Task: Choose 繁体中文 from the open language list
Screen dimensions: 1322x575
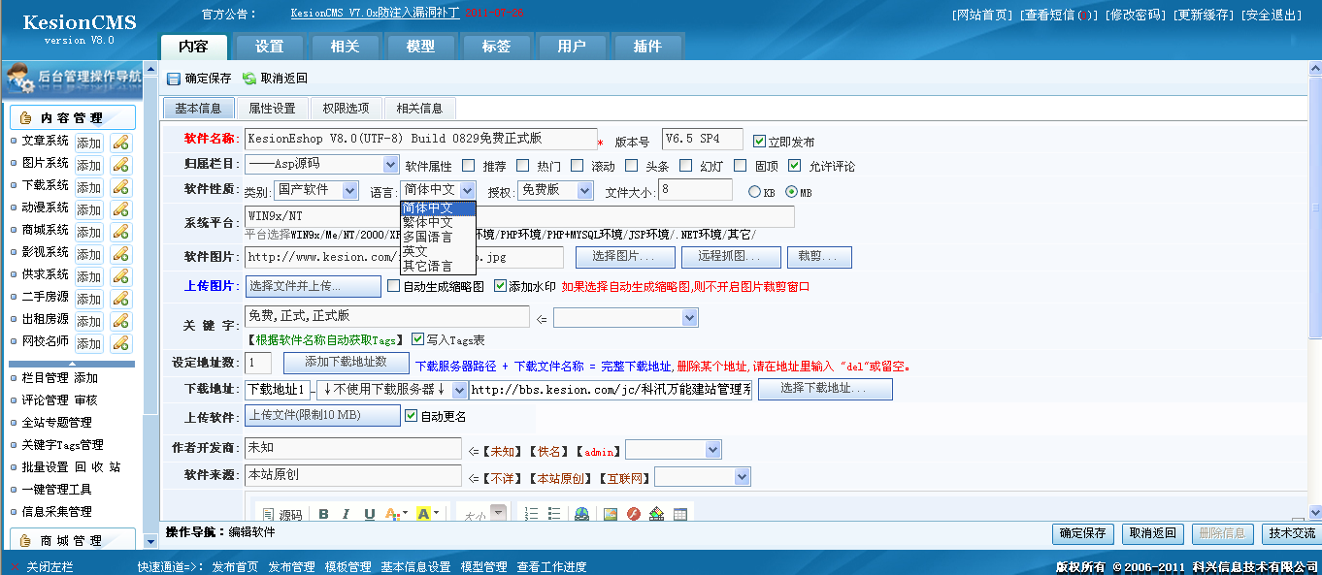Action: click(x=427, y=222)
